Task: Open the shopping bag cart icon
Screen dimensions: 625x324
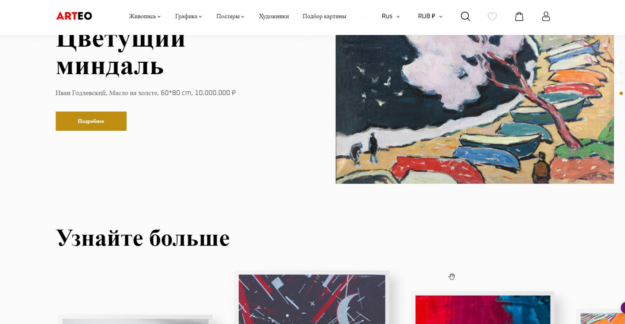Action: [x=519, y=16]
